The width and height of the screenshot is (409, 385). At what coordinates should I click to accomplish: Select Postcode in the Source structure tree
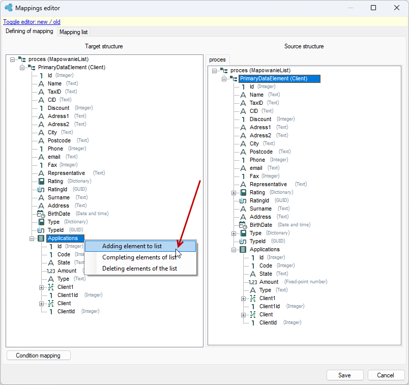tap(261, 152)
